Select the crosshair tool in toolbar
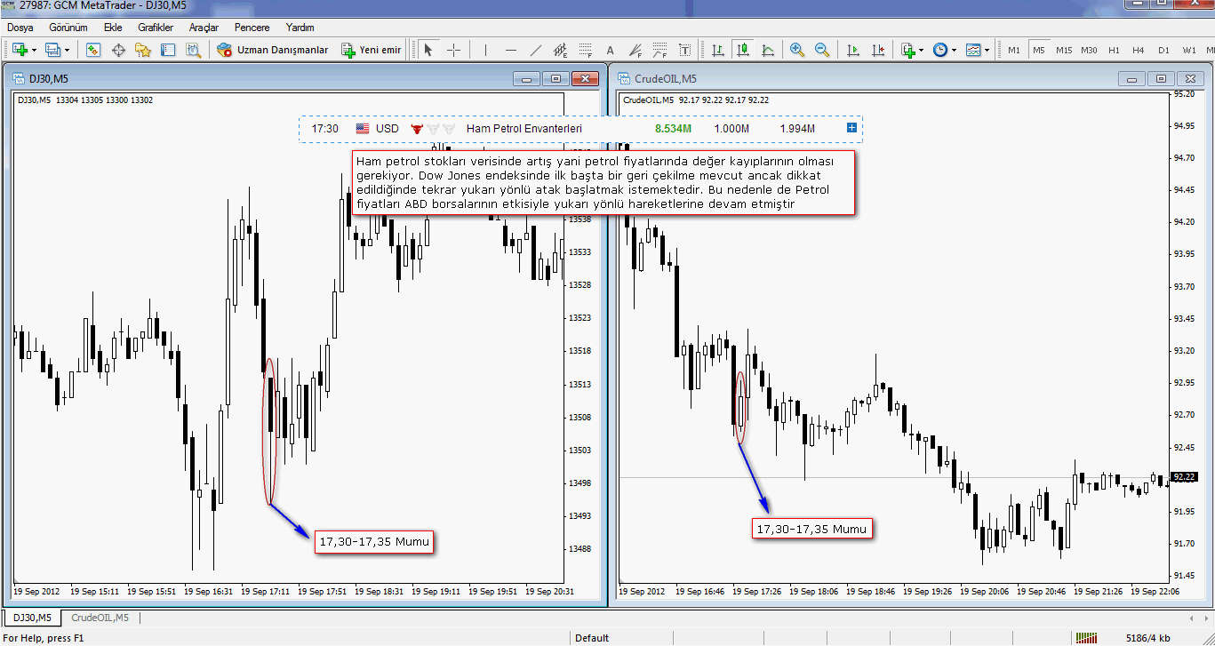This screenshot has width=1215, height=646. tap(453, 50)
